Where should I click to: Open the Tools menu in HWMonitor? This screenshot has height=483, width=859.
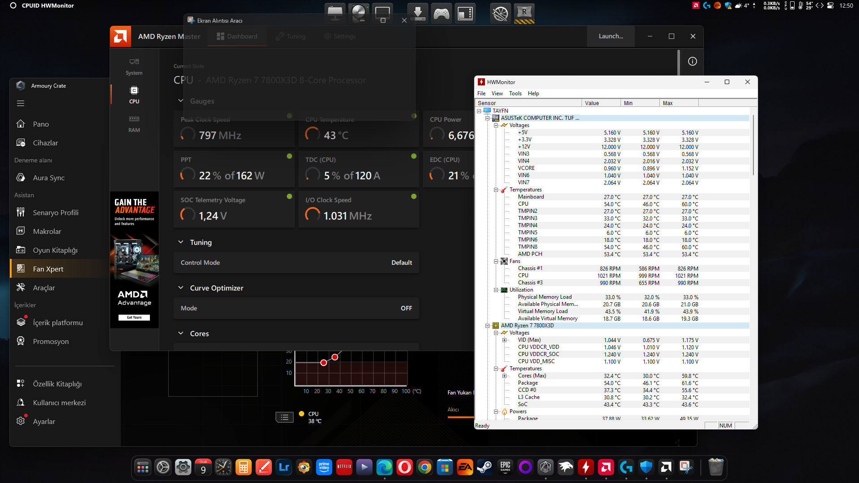[x=515, y=93]
